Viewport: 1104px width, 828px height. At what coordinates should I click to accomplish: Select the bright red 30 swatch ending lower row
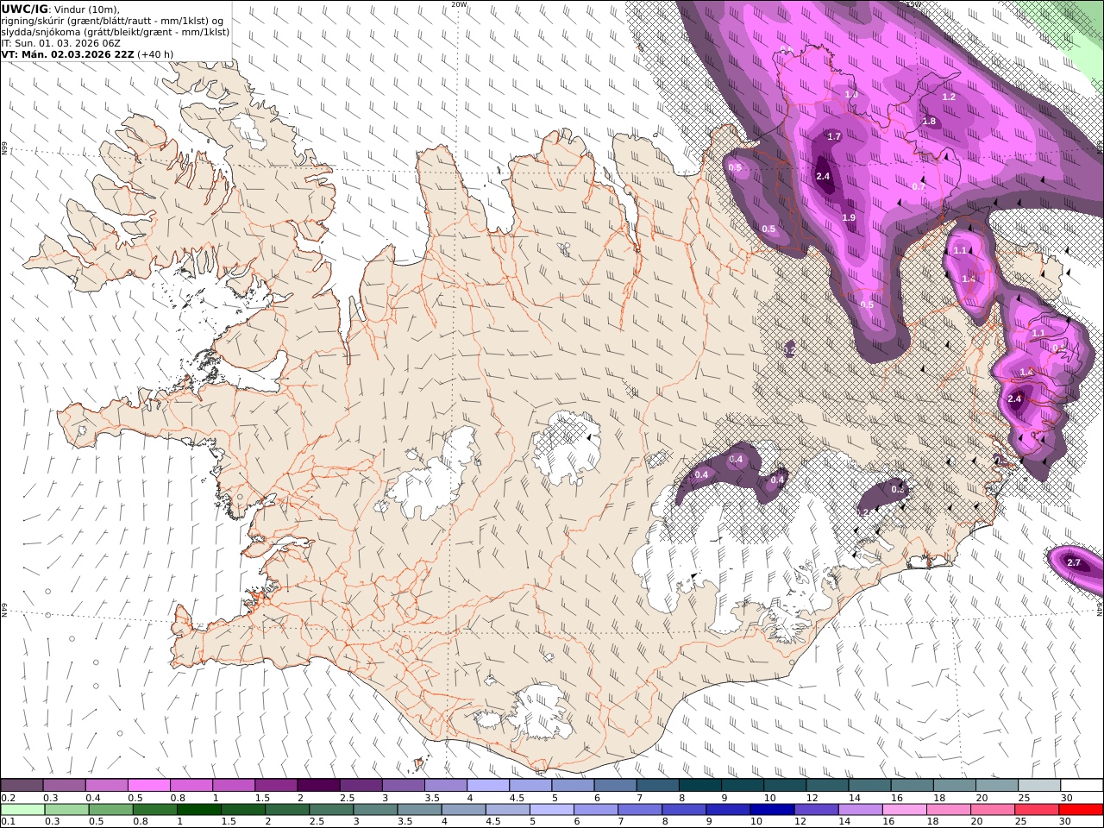click(1081, 810)
